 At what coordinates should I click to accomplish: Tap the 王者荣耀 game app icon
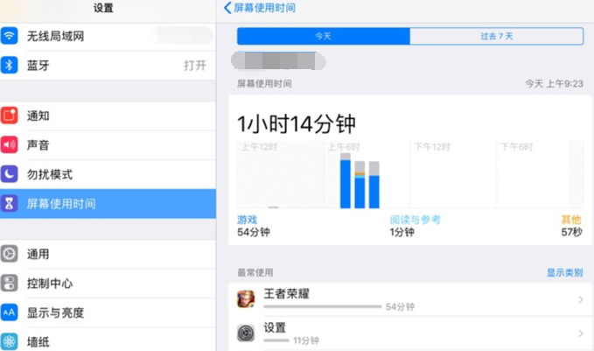pyautogui.click(x=246, y=299)
